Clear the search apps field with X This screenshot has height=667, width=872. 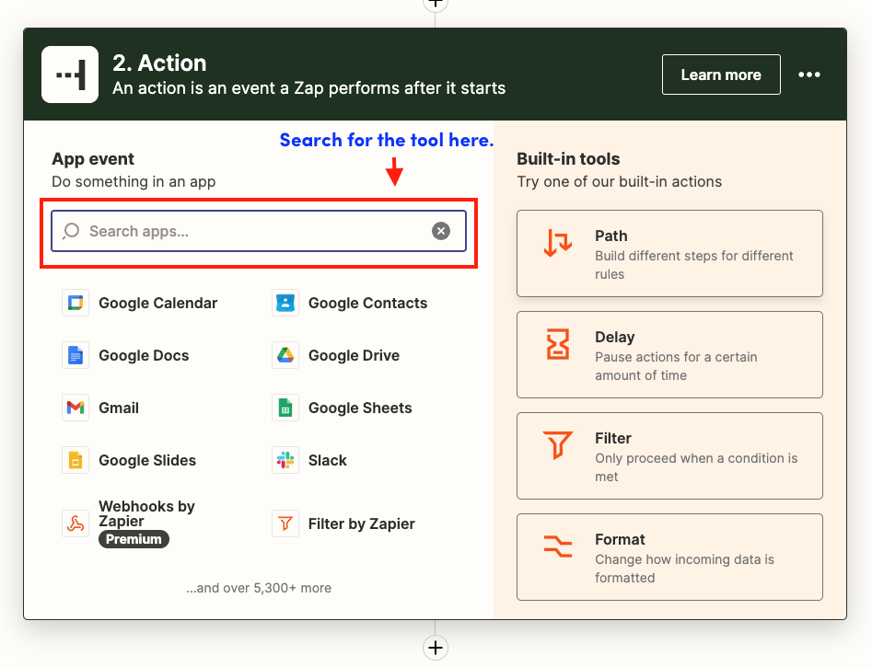pyautogui.click(x=441, y=231)
